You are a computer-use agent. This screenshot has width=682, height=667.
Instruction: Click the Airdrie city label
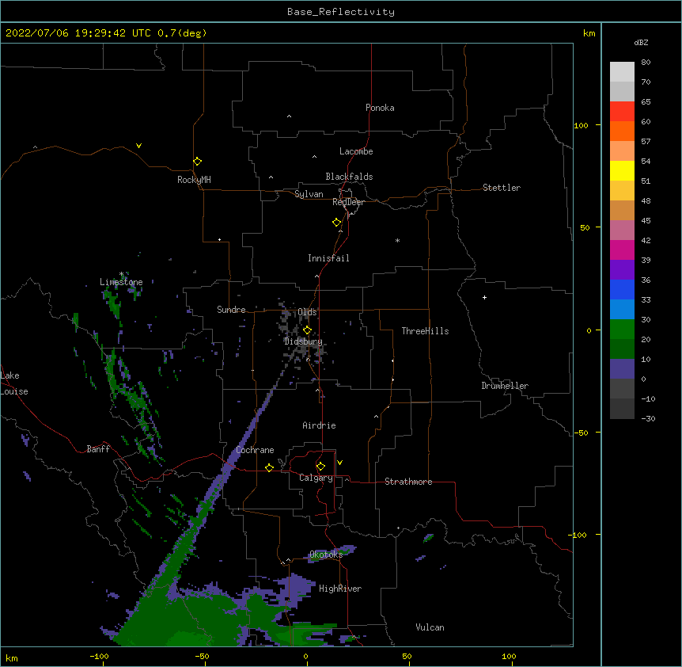[320, 425]
